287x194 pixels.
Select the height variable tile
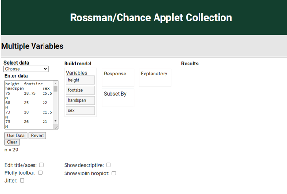[x=80, y=80]
